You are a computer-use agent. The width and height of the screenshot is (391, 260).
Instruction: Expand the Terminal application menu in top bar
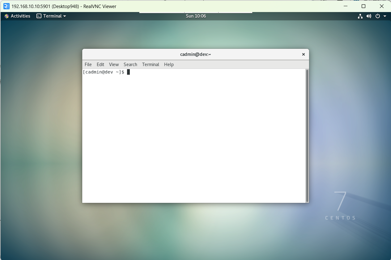tap(51, 16)
